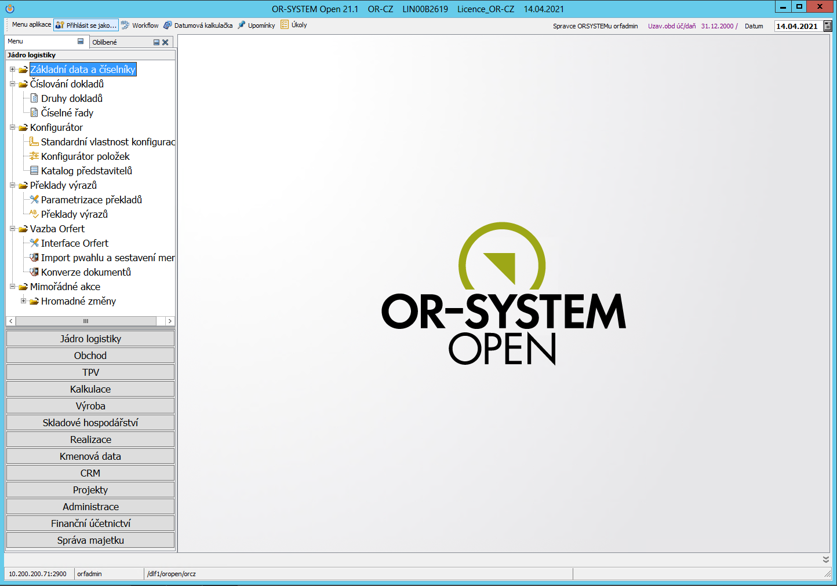
Task: Expand the Základní data a číselníky node
Action: (x=12, y=69)
